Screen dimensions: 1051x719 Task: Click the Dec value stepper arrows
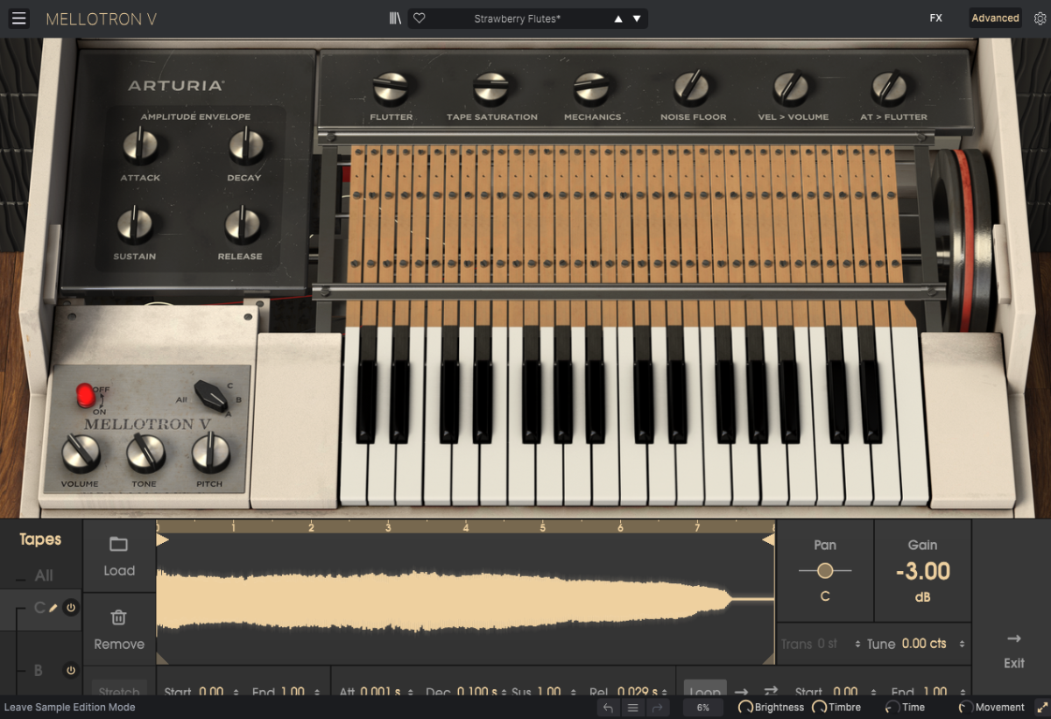click(505, 692)
